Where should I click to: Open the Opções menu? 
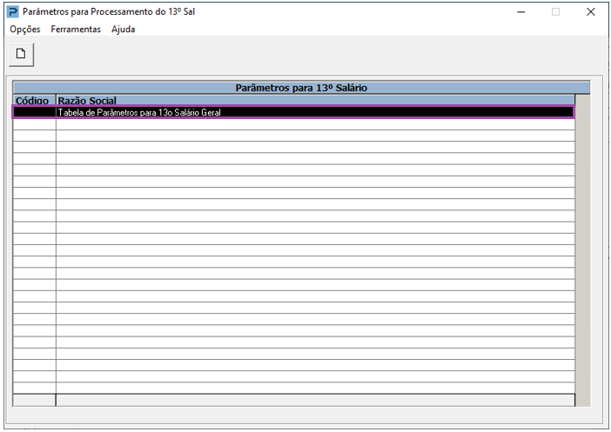[x=25, y=30]
